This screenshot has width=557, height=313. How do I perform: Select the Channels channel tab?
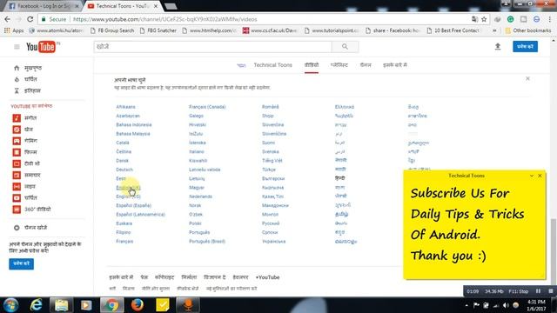point(366,65)
